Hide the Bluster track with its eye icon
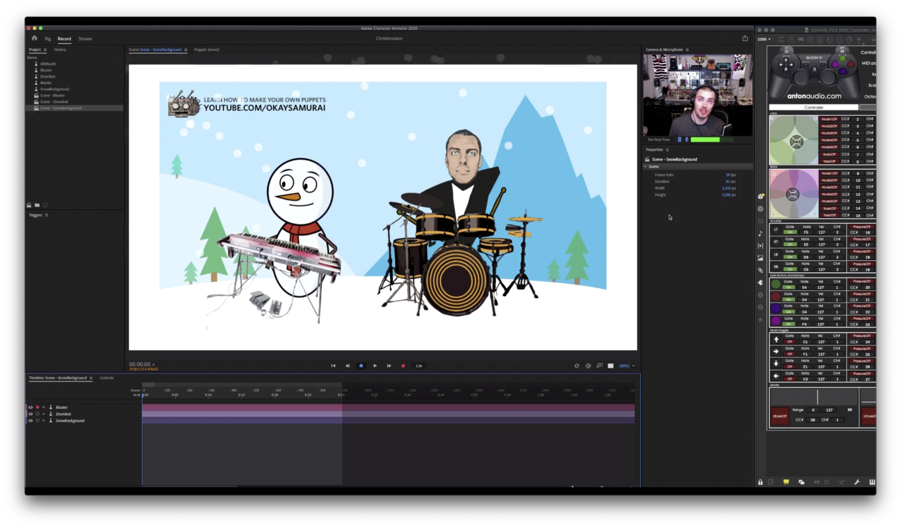This screenshot has height=528, width=901. click(31, 407)
